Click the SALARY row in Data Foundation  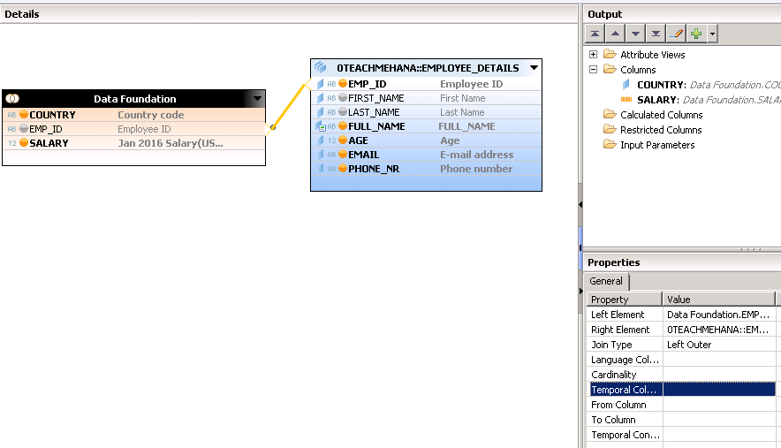134,143
